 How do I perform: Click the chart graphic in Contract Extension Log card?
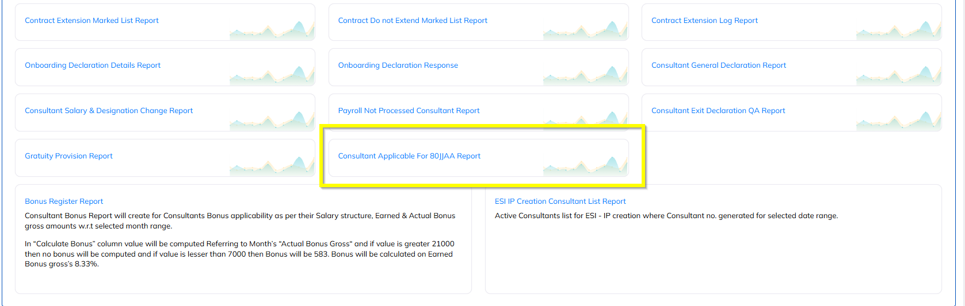[898, 30]
